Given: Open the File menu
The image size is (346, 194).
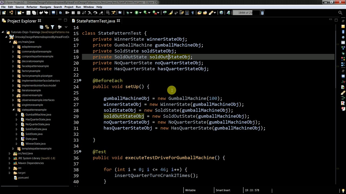Looking at the screenshot, I should click(4, 7).
